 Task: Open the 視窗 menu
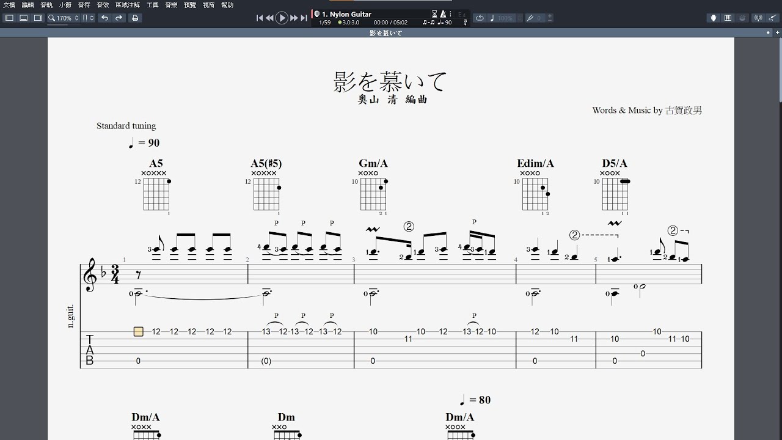(208, 5)
